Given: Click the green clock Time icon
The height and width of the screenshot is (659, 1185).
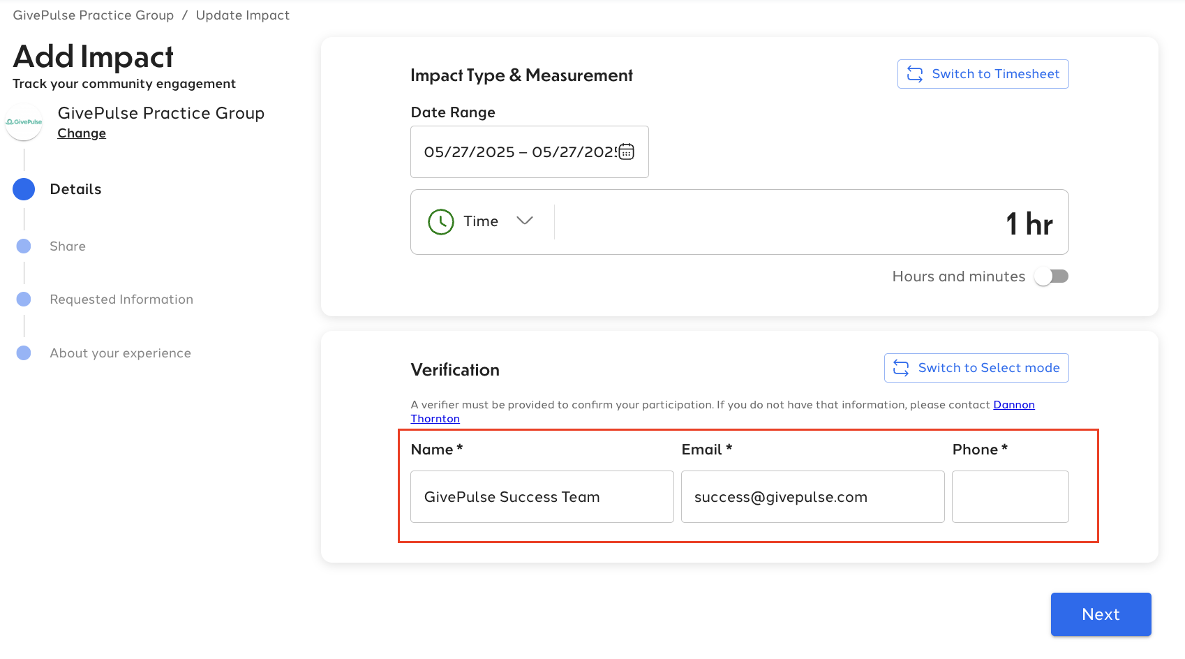Looking at the screenshot, I should click(x=441, y=222).
